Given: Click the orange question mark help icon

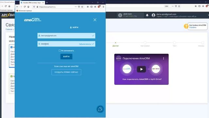Looking at the screenshot, I should (186, 26).
